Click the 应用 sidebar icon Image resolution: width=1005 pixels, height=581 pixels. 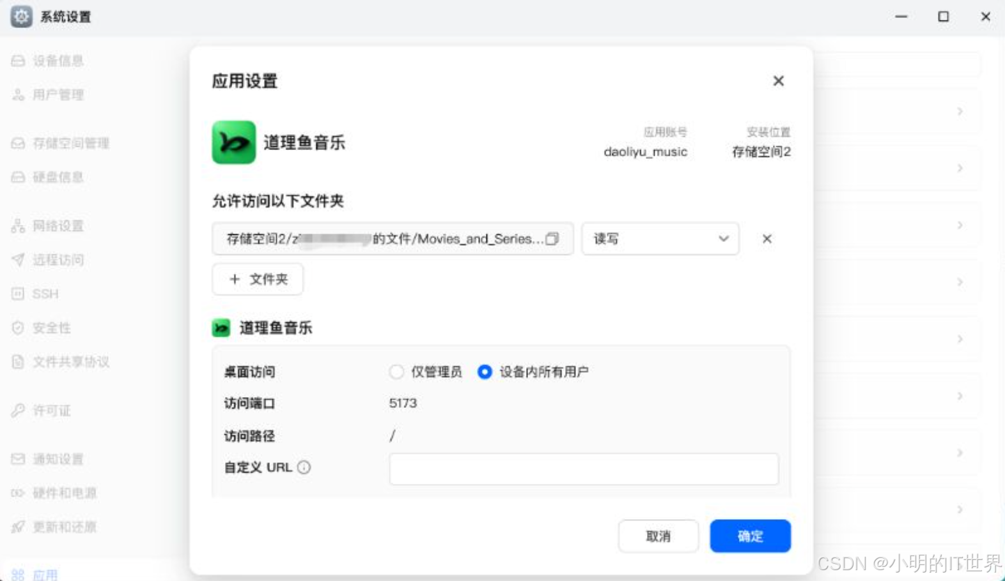coord(18,575)
